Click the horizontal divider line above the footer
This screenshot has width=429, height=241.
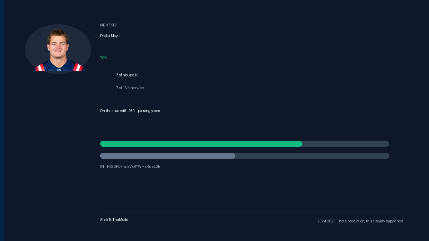point(252,211)
